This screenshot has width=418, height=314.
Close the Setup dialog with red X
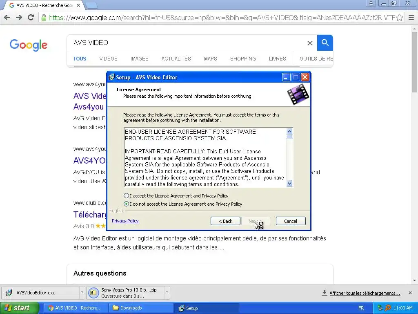tap(305, 77)
